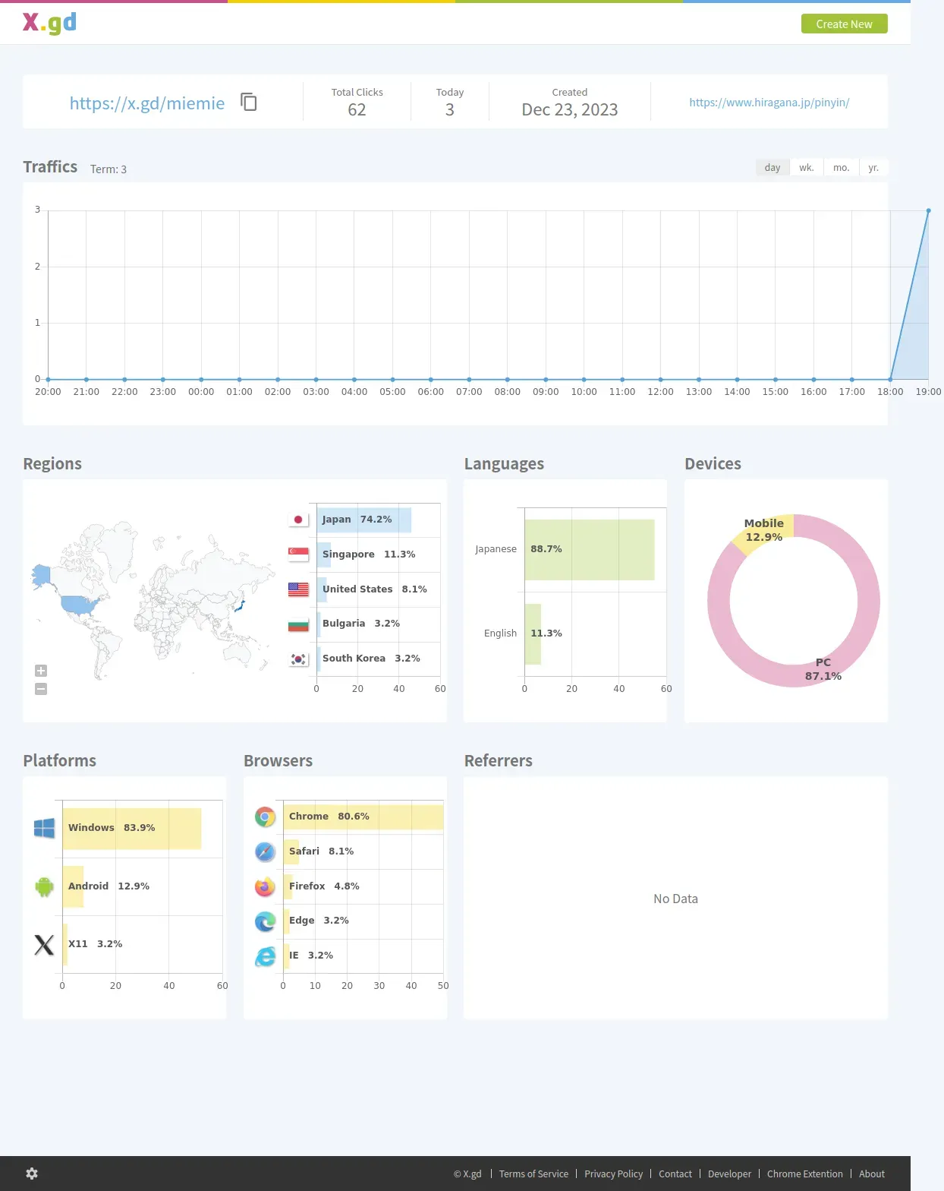Zoom in on the regions map
The height and width of the screenshot is (1191, 944).
(x=41, y=671)
